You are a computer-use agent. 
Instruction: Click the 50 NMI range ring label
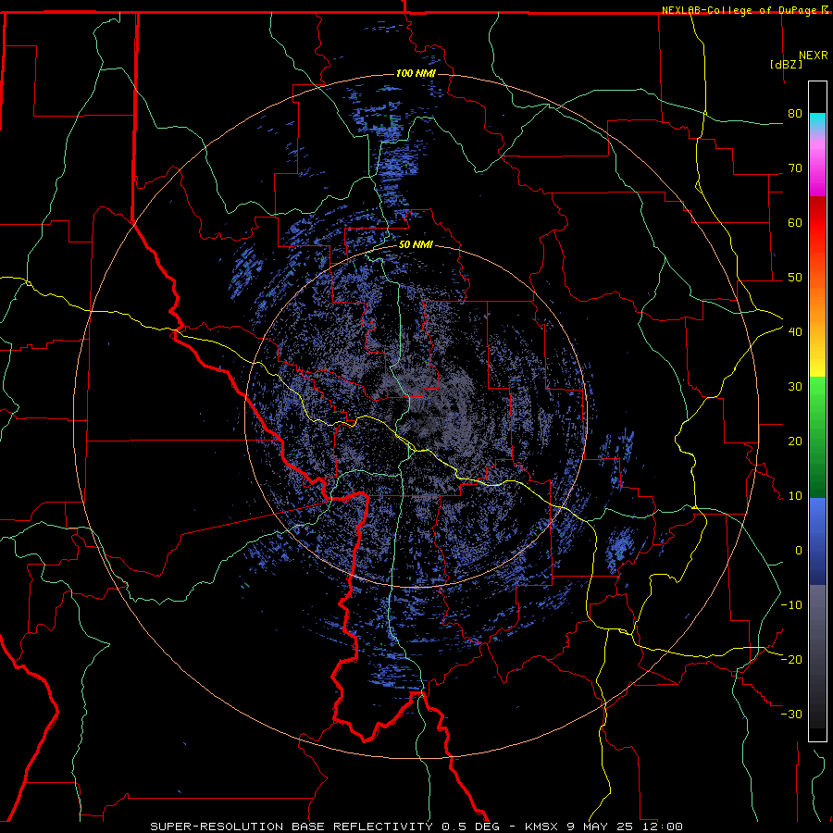(416, 244)
